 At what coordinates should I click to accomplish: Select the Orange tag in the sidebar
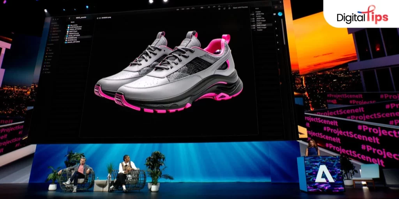click(x=49, y=53)
